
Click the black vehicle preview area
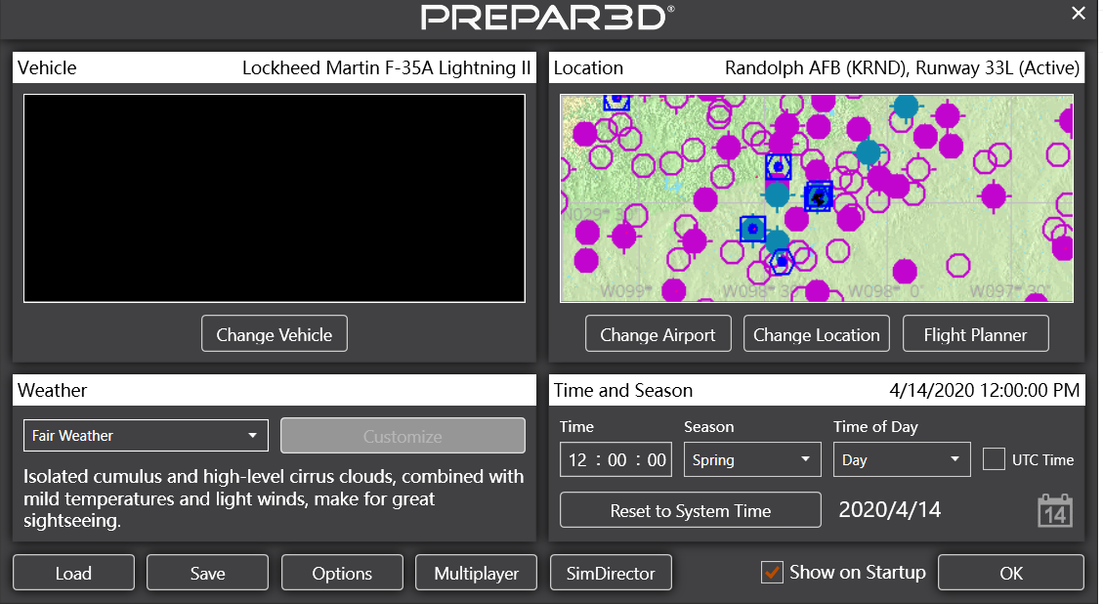pos(275,198)
